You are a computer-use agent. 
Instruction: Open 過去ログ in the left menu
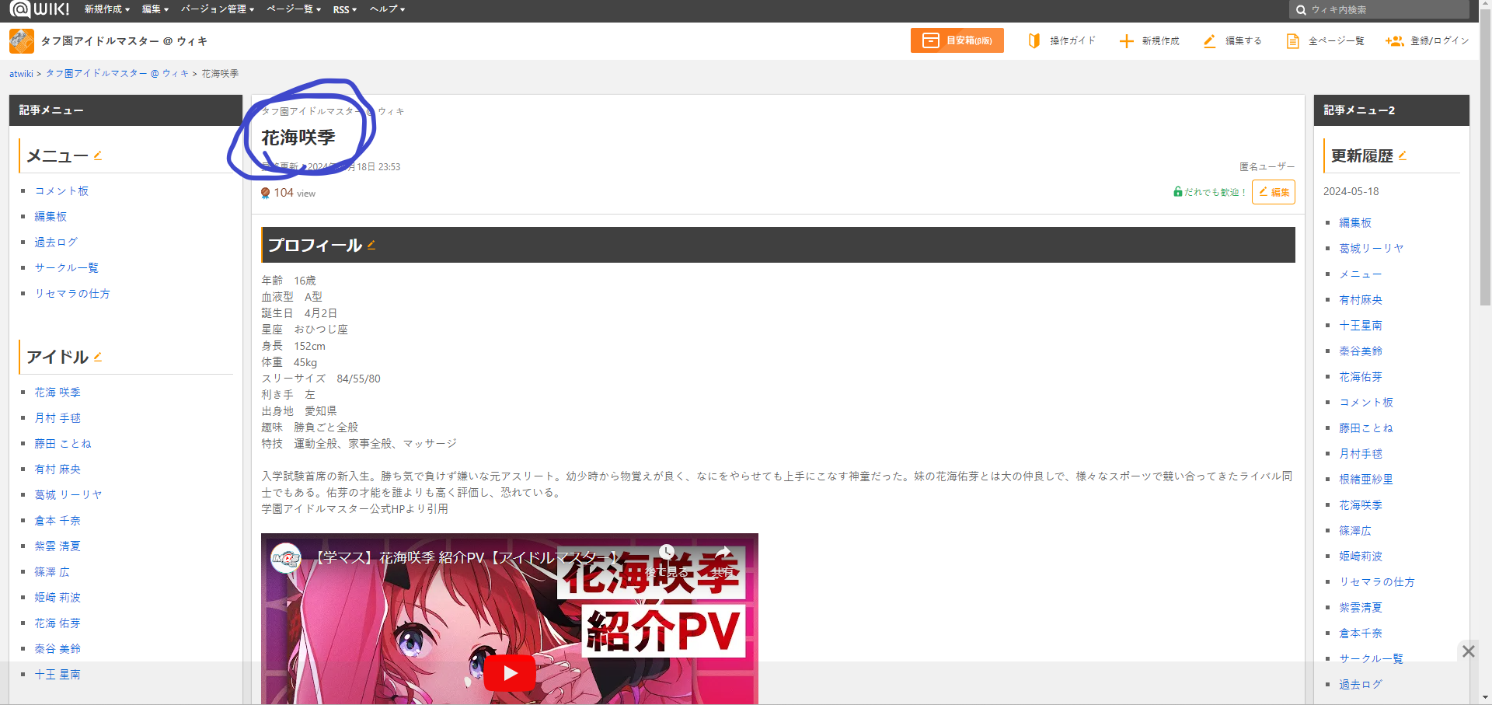click(56, 243)
